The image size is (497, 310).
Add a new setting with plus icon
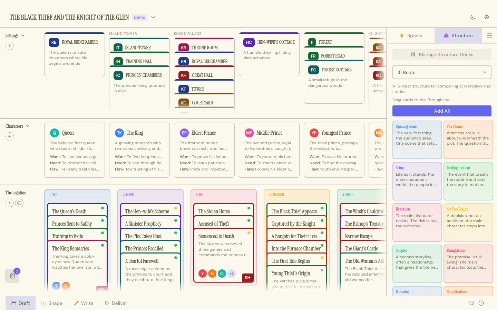[x=10, y=46]
